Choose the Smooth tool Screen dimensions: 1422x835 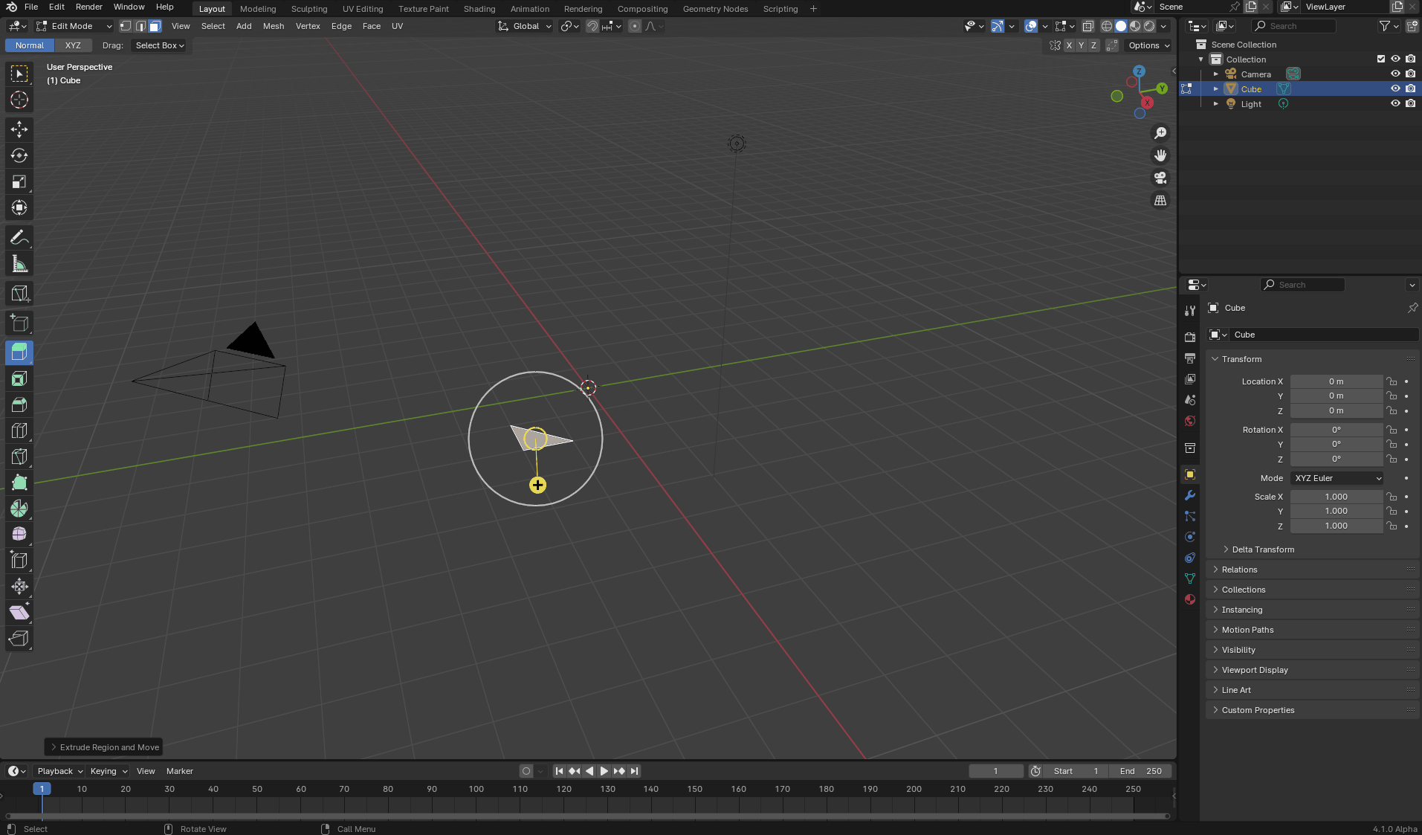point(19,535)
